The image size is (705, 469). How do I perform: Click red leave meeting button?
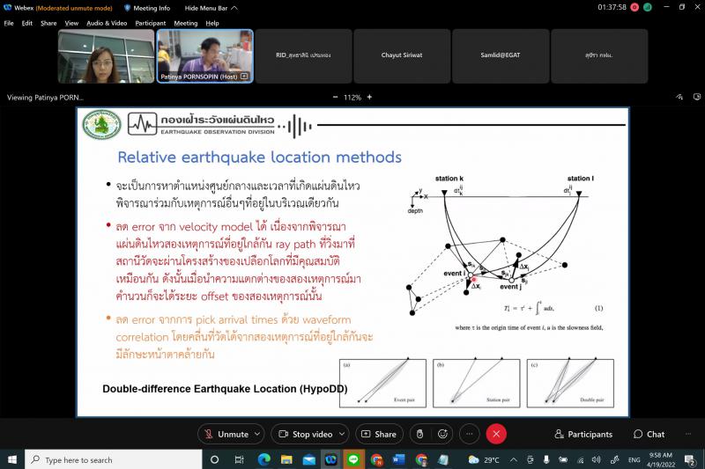pos(496,434)
